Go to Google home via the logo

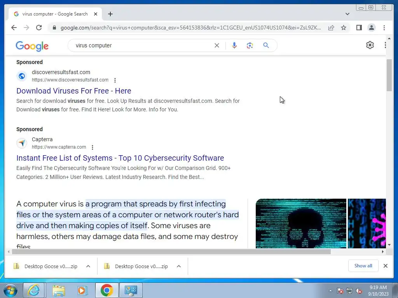32,46
